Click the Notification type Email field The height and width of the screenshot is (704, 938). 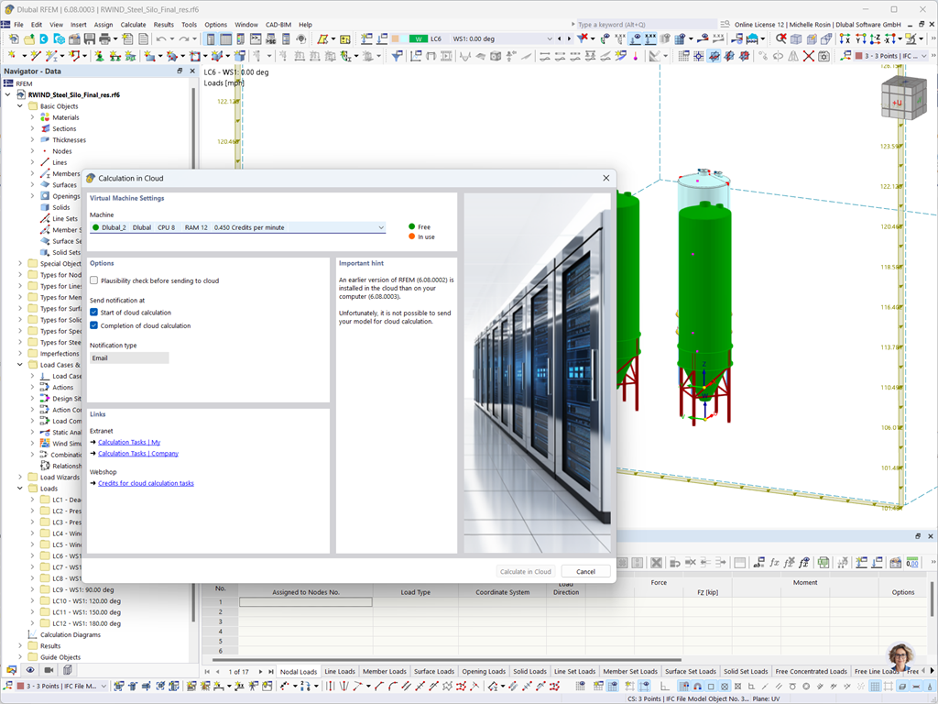click(x=129, y=358)
